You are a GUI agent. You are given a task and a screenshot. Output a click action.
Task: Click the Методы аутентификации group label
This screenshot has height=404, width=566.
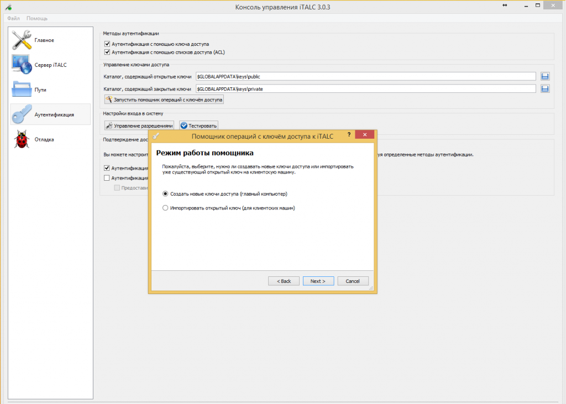[x=130, y=33]
